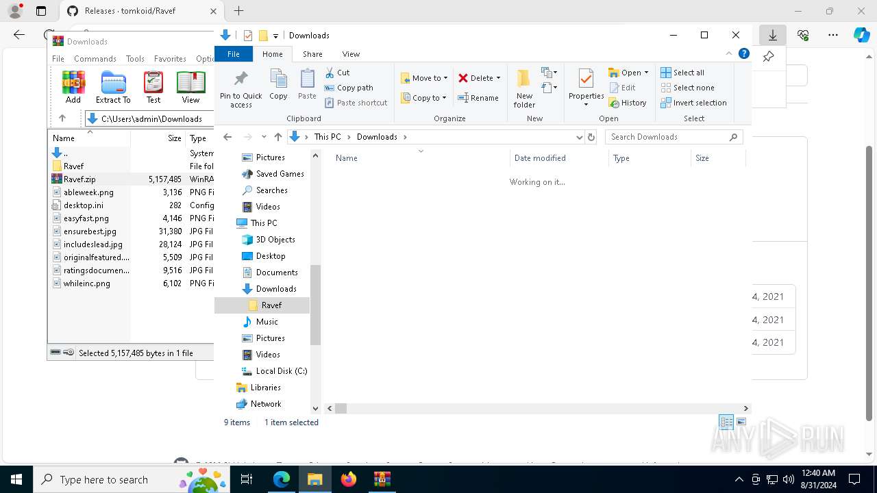Screen dimensions: 877x493
Task: Click Select all in the ribbon
Action: point(682,73)
